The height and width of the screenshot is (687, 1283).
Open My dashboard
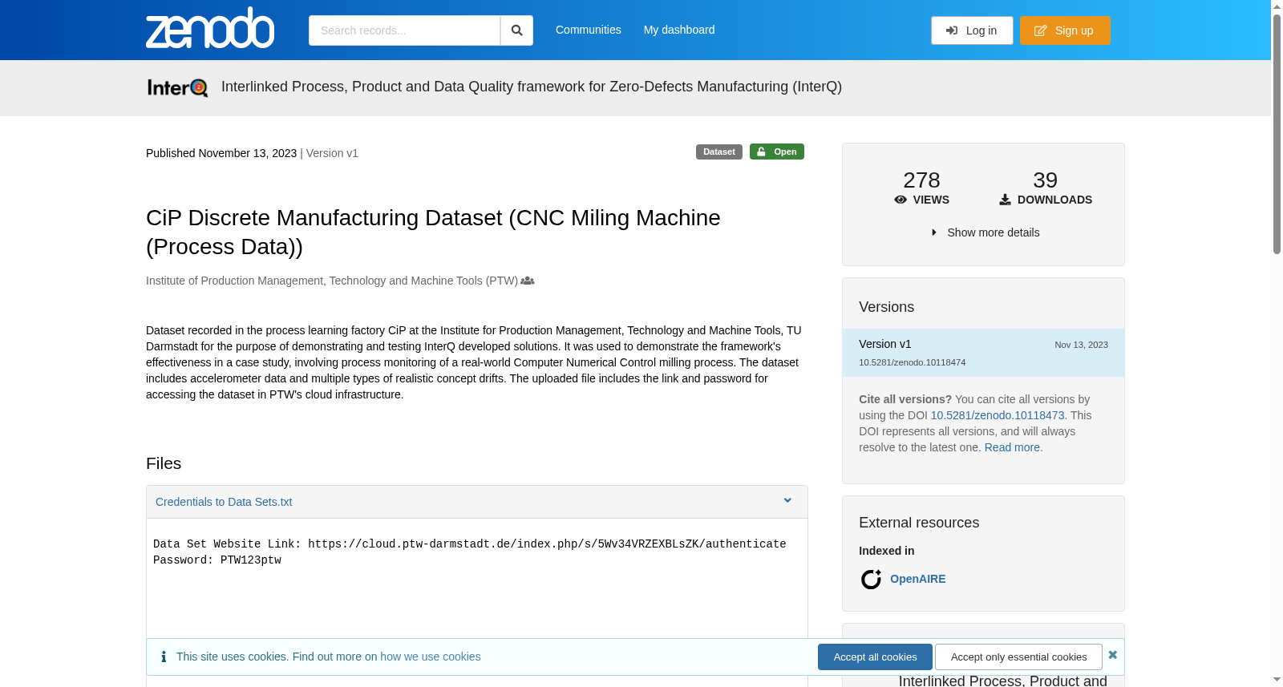click(x=679, y=30)
